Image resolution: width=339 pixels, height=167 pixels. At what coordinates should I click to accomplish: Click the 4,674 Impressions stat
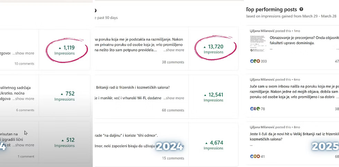pos(213,145)
